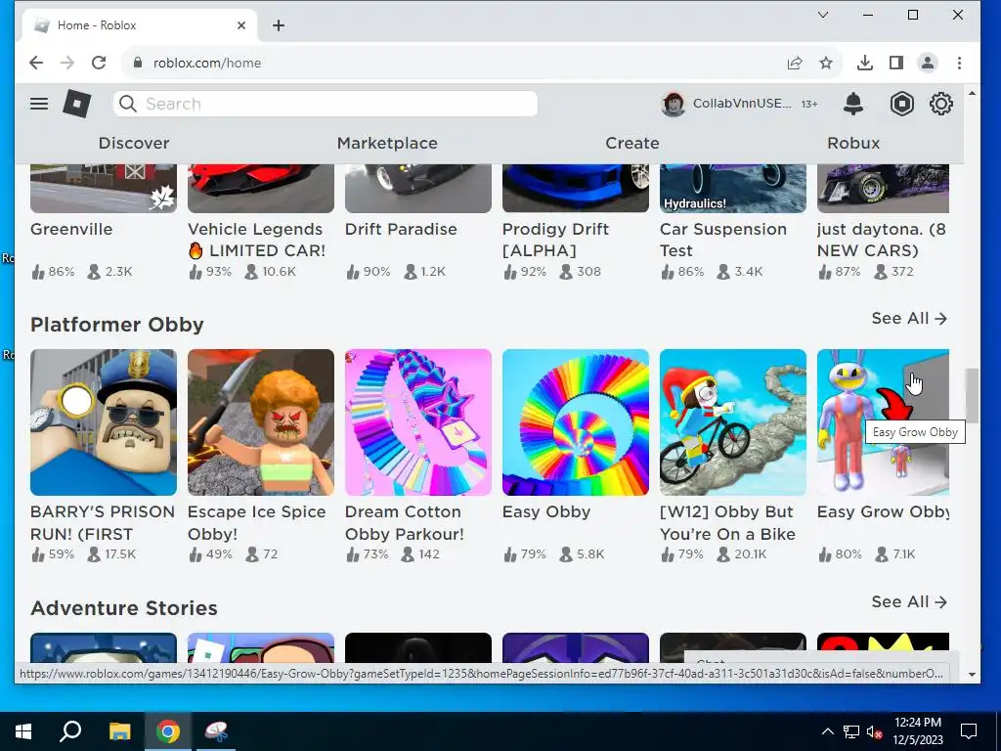Open Escape Ice Spice Obby thumbnail
The image size is (1001, 751).
(x=260, y=422)
